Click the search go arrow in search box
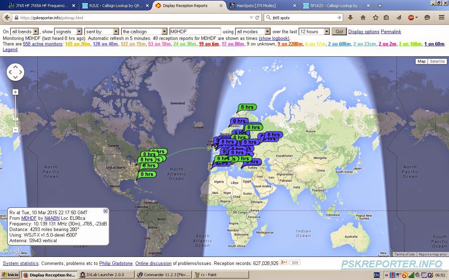Image resolution: width=449 pixels, height=280 pixels. 339,17
